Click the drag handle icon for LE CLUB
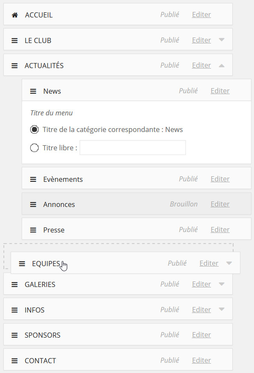Screen dimensions: 254x373 point(14,41)
